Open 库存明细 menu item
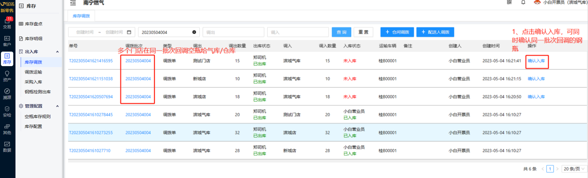Screen dimensions: 588x178 click(x=33, y=39)
